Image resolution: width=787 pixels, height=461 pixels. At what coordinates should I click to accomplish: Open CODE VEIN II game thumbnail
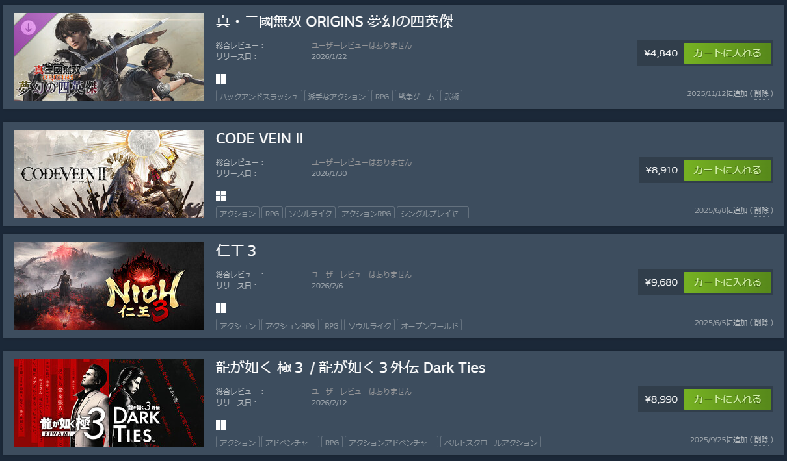click(x=109, y=174)
